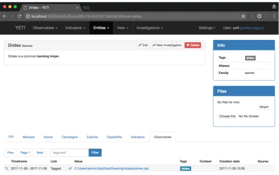Close the Dridex - YETI browser tab
Viewport: 279px width, 175px height.
[x=77, y=8]
